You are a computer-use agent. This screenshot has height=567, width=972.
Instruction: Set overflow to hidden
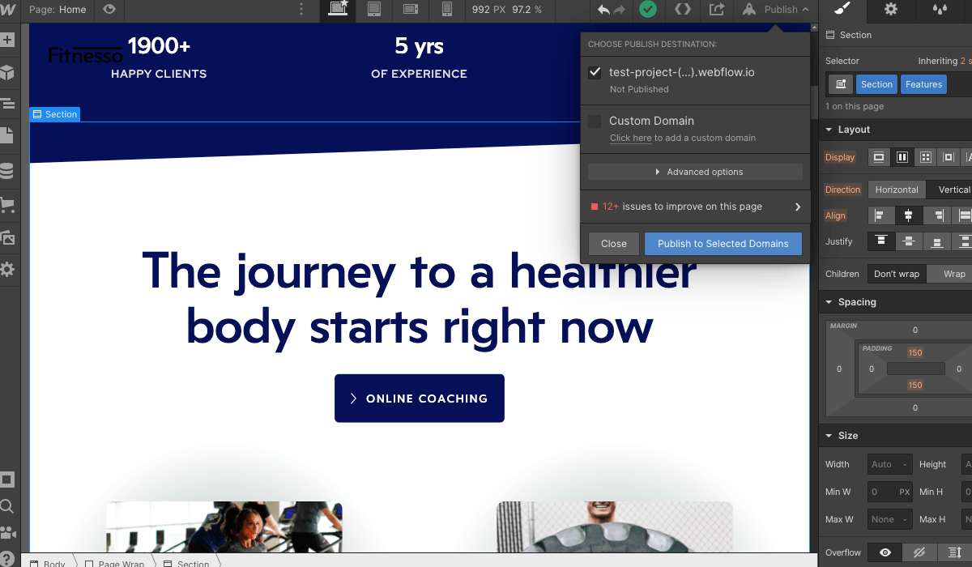[919, 552]
